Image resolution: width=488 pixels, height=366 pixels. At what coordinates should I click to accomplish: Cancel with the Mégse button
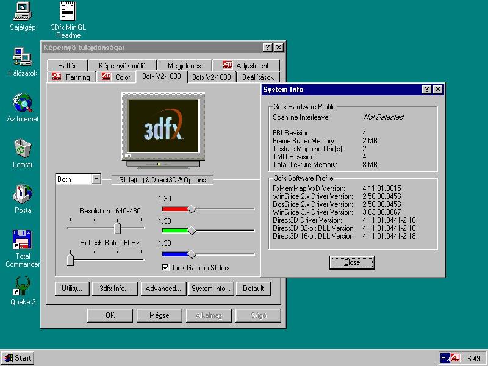pos(159,315)
